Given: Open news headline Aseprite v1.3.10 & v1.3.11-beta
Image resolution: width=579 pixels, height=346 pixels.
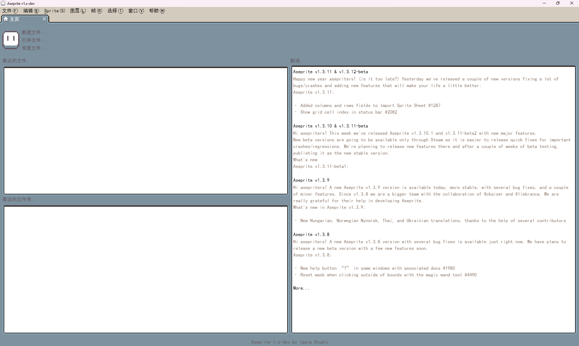Looking at the screenshot, I should (330, 126).
